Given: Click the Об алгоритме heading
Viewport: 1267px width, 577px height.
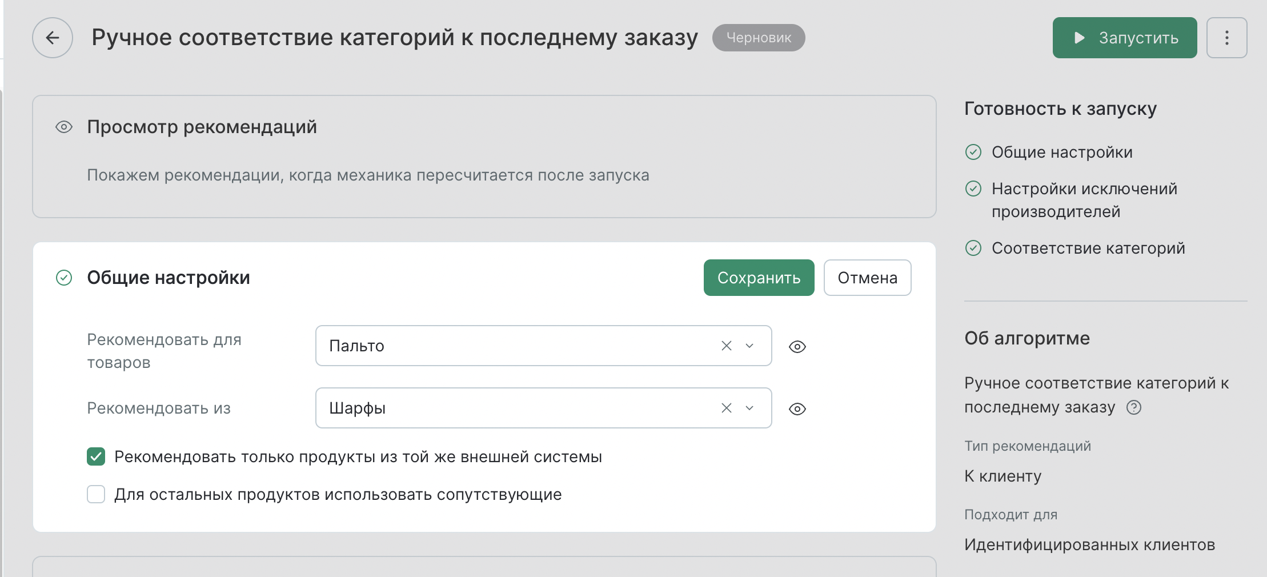Looking at the screenshot, I should (1027, 338).
